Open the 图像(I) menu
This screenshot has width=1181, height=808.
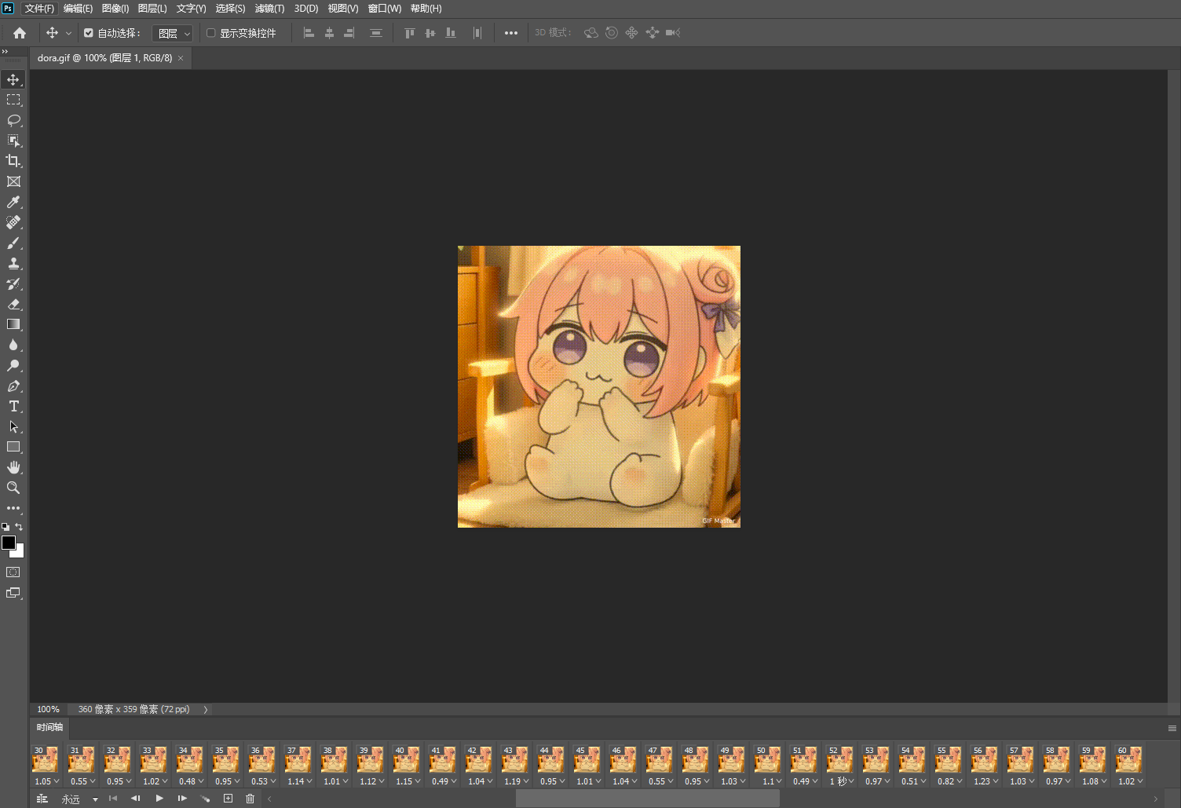(115, 9)
